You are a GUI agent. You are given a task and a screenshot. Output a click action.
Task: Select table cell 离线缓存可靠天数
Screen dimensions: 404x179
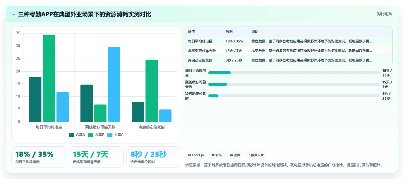(x=202, y=51)
